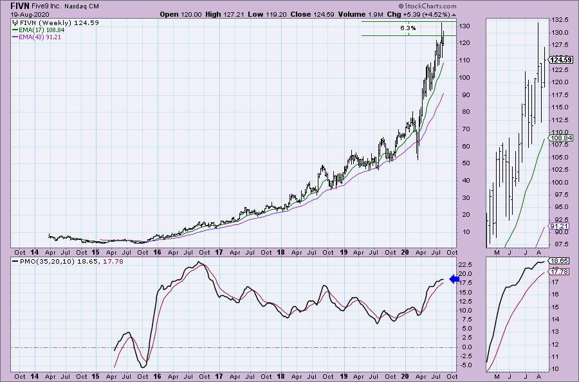The image size is (579, 382).
Task: Click the 127.5 label on zoom panel axis
Action: tap(560, 45)
